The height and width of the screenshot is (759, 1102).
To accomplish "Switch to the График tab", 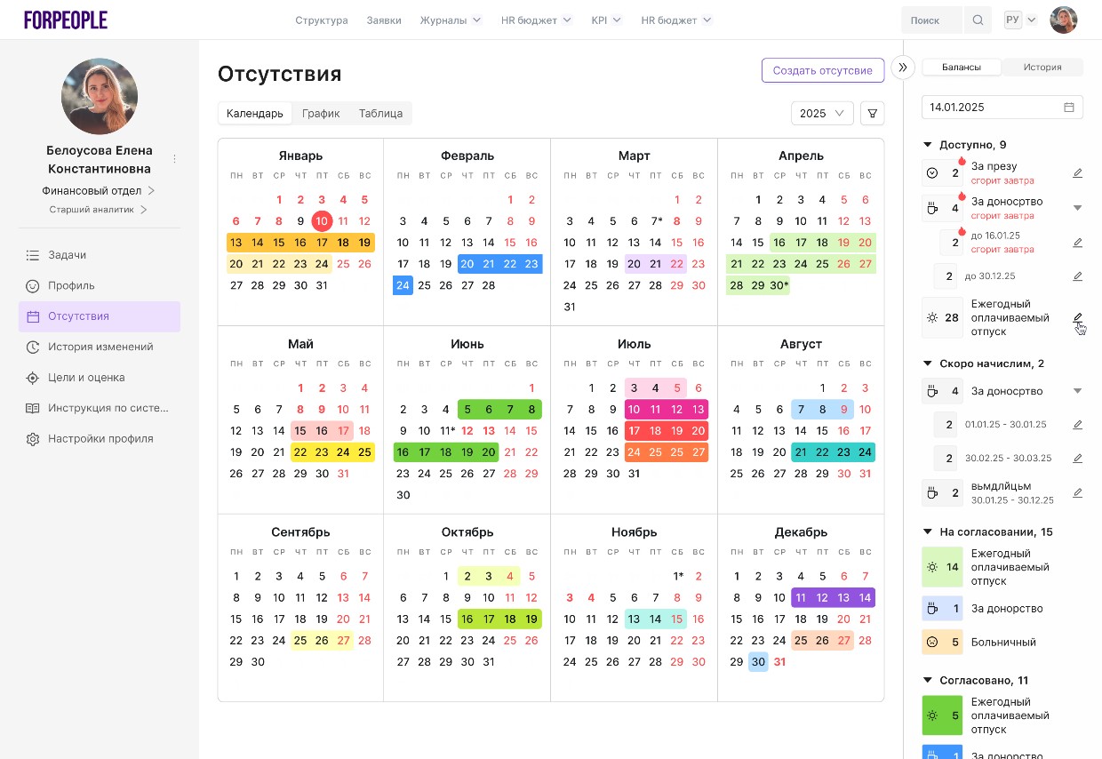I will 321,114.
